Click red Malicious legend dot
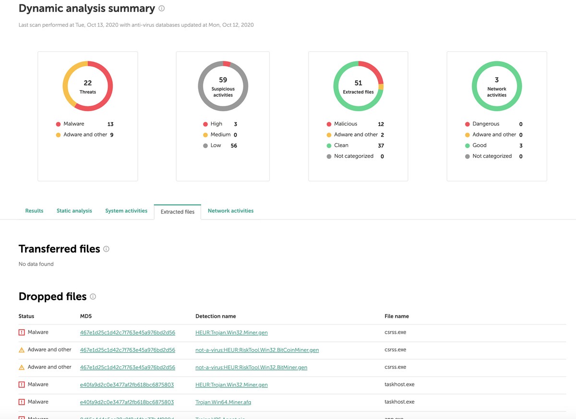576x419 pixels. coord(329,124)
